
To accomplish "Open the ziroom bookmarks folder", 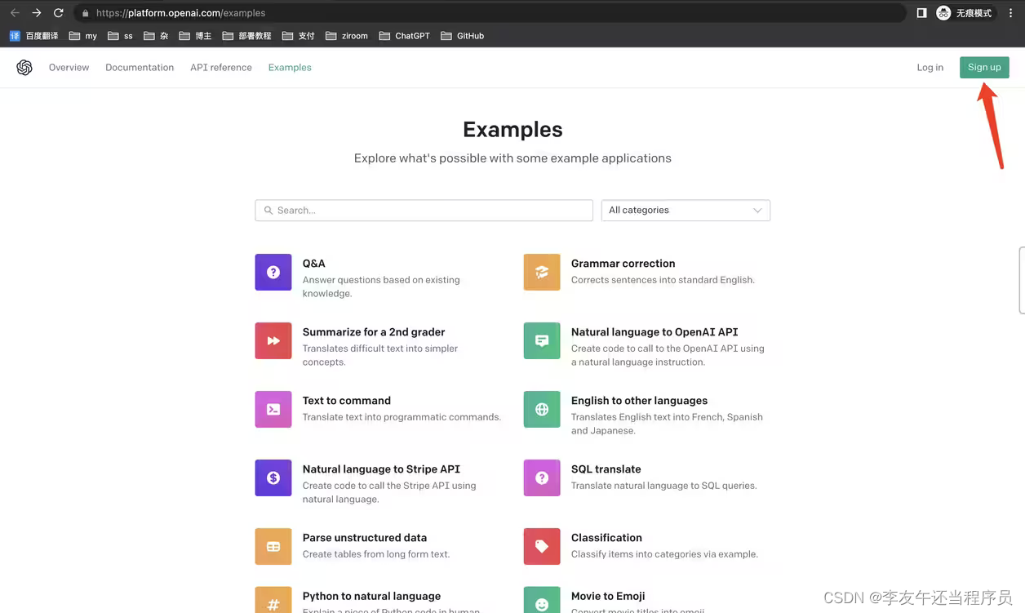I will coord(347,36).
